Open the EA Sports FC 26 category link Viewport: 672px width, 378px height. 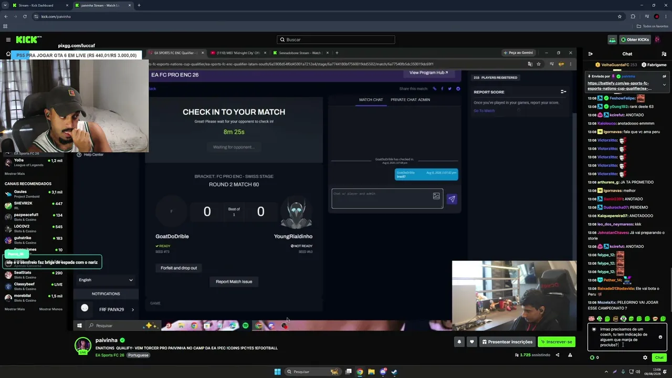110,355
